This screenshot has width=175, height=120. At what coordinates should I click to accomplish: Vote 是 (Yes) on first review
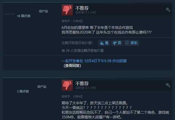point(104,43)
